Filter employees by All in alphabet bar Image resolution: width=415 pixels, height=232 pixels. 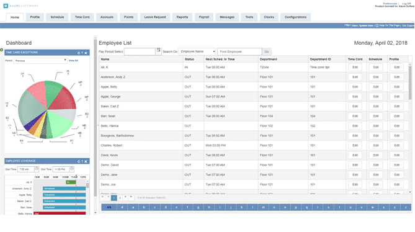click(x=109, y=207)
